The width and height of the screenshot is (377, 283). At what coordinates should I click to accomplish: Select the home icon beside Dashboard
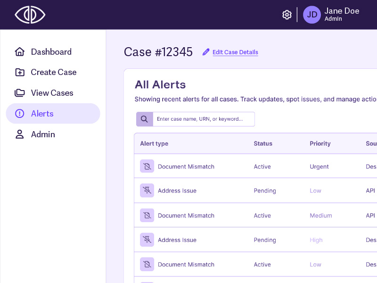(19, 51)
